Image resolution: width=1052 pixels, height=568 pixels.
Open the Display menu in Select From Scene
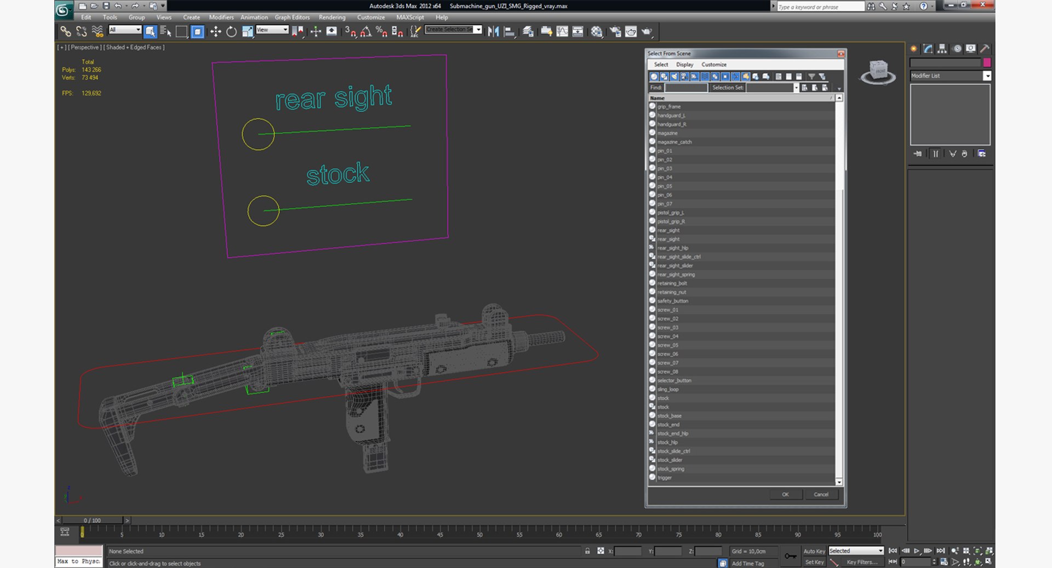coord(684,65)
